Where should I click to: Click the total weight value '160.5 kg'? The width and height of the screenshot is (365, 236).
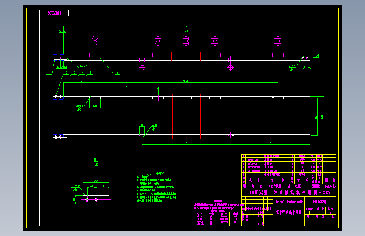pos(330,186)
